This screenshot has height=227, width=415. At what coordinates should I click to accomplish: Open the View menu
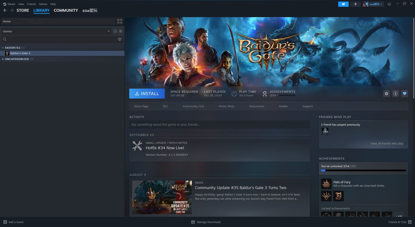(x=21, y=4)
